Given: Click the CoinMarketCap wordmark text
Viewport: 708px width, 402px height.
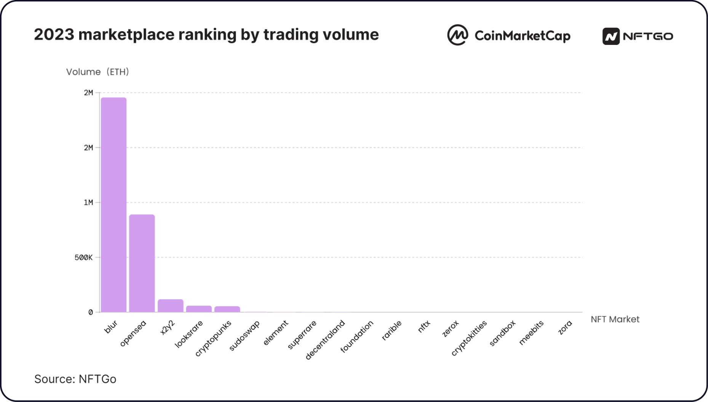Looking at the screenshot, I should pos(523,36).
